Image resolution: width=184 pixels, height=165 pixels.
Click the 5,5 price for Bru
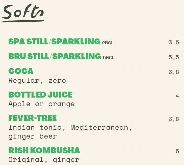[174, 57]
